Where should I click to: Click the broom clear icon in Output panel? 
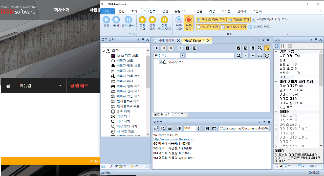156,128
